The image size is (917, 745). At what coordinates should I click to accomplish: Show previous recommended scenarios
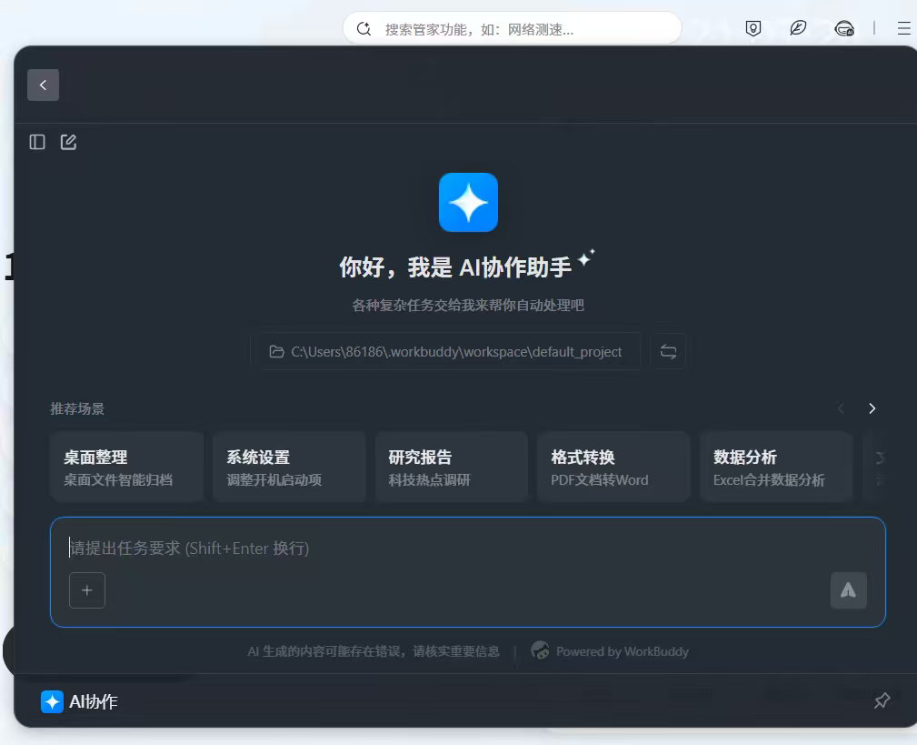(x=841, y=408)
